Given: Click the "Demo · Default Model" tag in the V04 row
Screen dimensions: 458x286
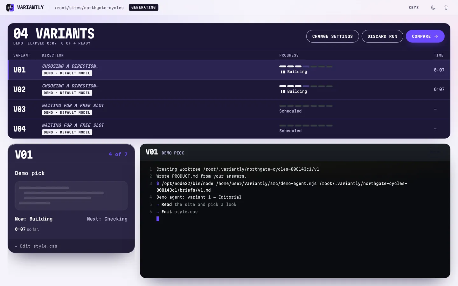Looking at the screenshot, I should (67, 132).
